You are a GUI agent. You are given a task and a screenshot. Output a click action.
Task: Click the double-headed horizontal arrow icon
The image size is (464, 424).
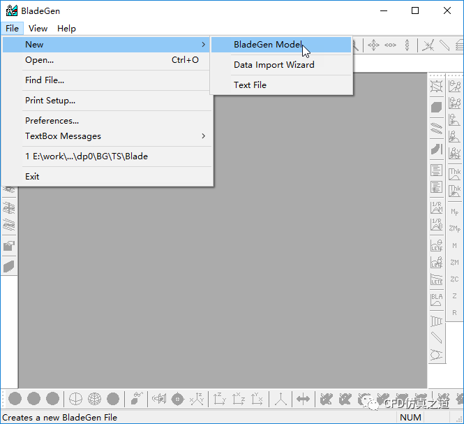click(x=303, y=399)
